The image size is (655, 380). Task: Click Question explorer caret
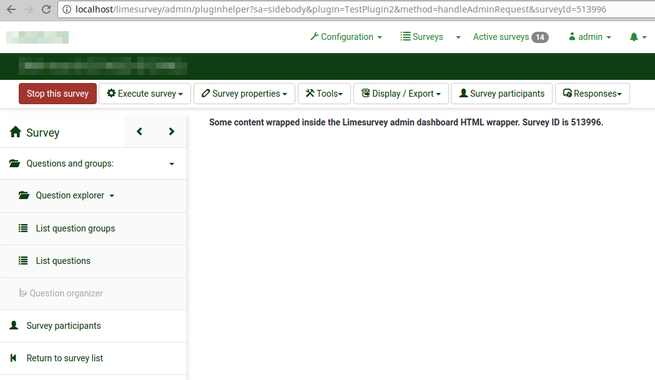pos(112,196)
